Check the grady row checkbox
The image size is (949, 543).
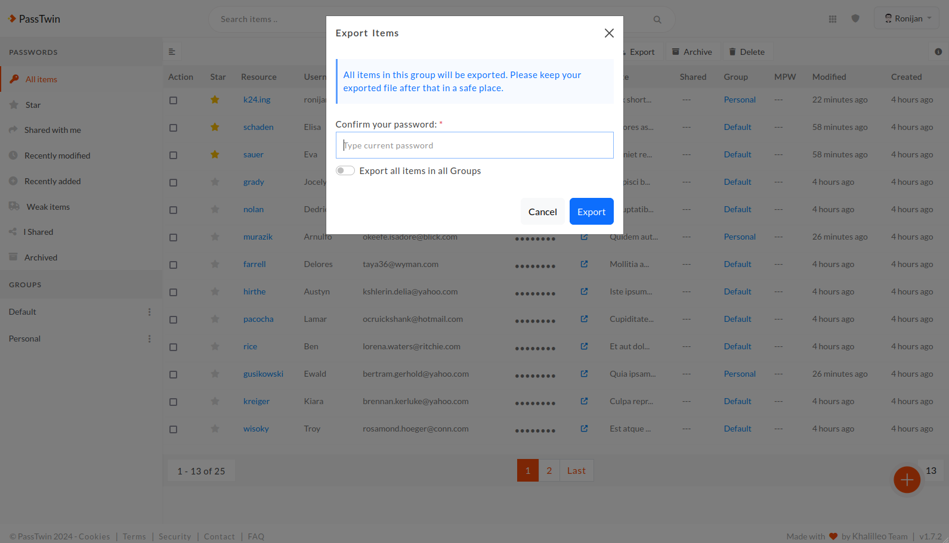(173, 182)
